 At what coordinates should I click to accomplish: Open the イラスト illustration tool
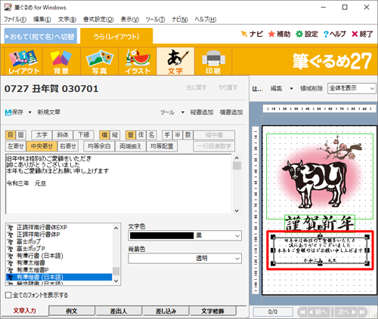tap(138, 62)
